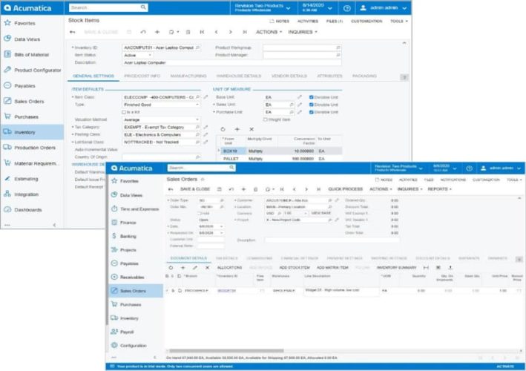Open Bills of Material workspace
This screenshot has height=371, width=526.
click(31, 54)
